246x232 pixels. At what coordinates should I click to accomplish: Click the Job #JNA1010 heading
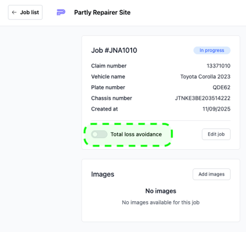(x=114, y=50)
